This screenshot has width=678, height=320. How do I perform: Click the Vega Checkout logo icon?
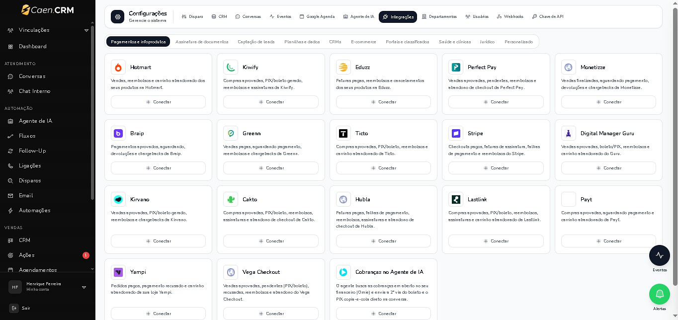(231, 272)
